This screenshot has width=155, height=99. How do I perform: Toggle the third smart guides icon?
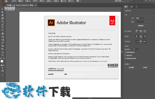(x=145, y=36)
